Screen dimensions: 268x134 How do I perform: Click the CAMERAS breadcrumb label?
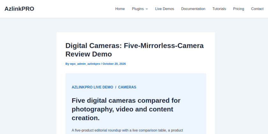point(127,87)
